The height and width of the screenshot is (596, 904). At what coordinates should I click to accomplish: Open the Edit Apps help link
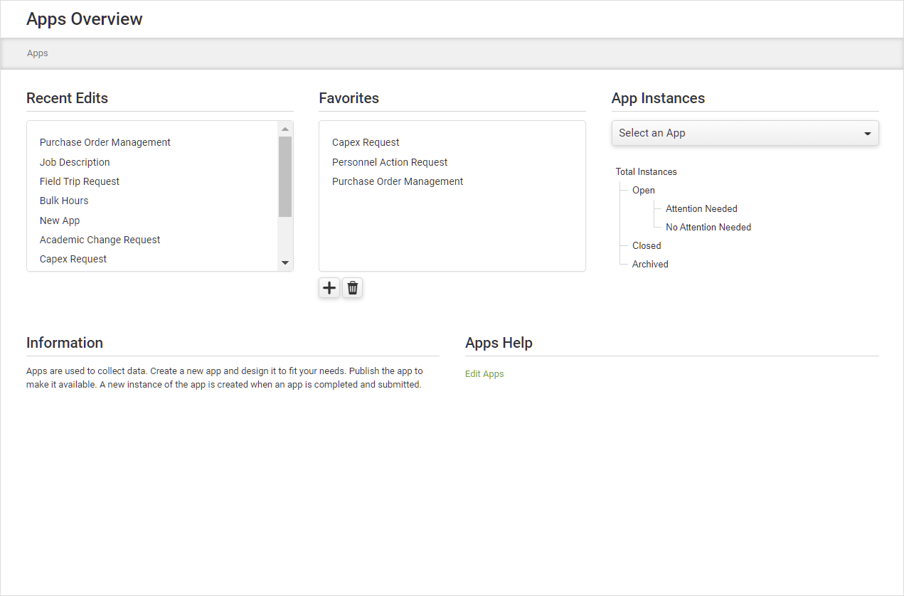point(484,374)
